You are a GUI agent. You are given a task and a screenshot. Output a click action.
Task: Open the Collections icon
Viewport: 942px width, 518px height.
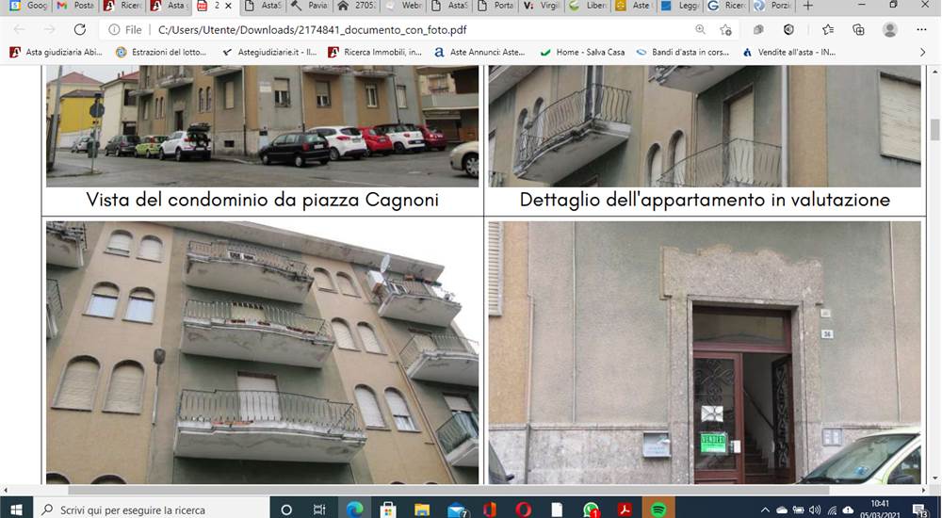click(858, 29)
